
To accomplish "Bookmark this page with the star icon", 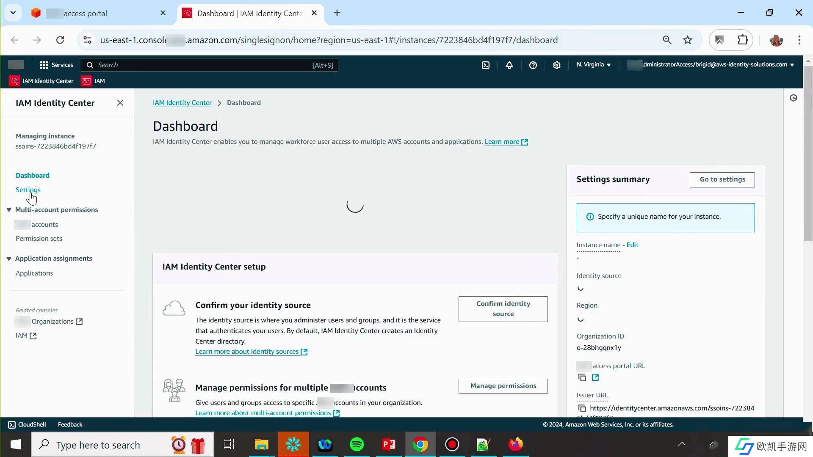I will (688, 40).
